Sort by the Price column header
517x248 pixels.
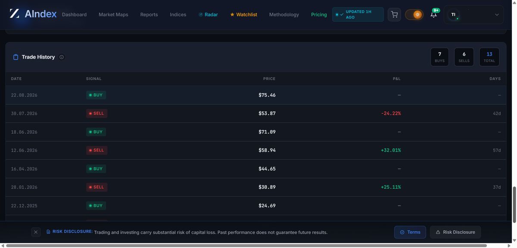[269, 79]
